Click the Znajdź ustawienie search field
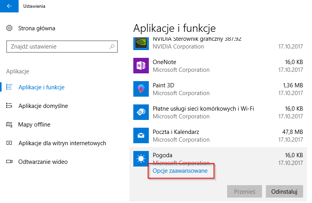The image size is (312, 203). (62, 47)
